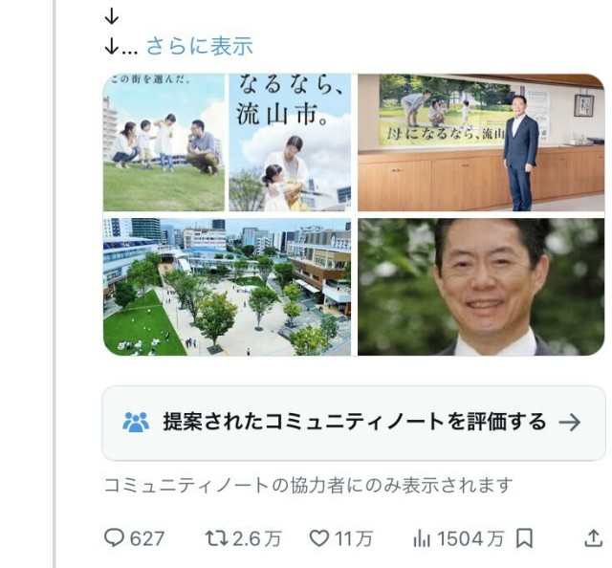Like the post with the heart icon
The image size is (612, 568).
pyautogui.click(x=318, y=538)
